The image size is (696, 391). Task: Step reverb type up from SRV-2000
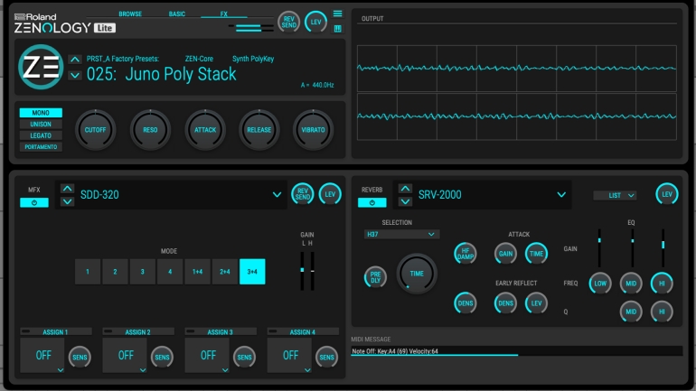(x=405, y=189)
